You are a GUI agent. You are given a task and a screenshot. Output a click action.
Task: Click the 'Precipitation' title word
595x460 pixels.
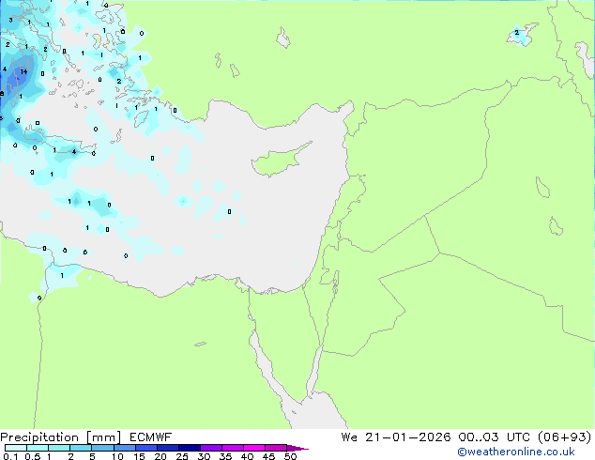[x=39, y=437]
